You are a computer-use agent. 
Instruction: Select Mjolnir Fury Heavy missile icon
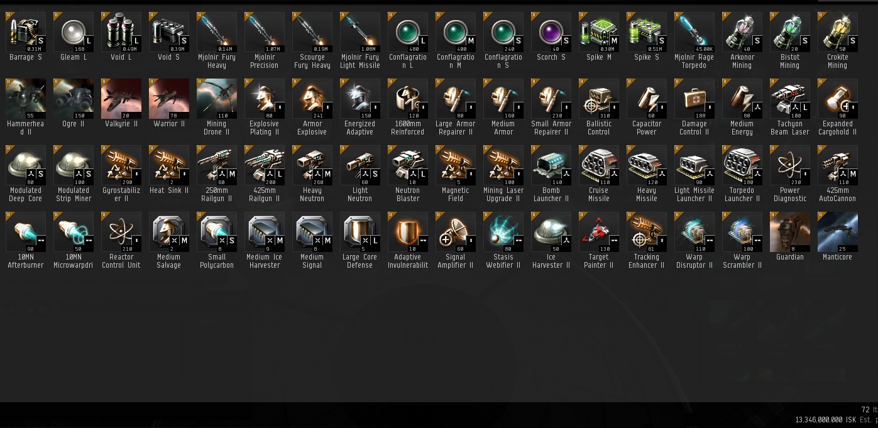pos(217,32)
